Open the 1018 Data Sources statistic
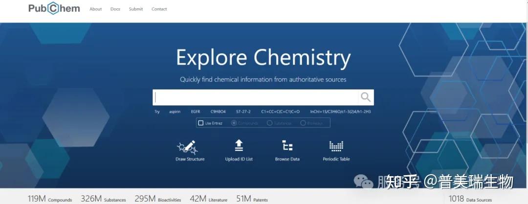 (x=470, y=199)
